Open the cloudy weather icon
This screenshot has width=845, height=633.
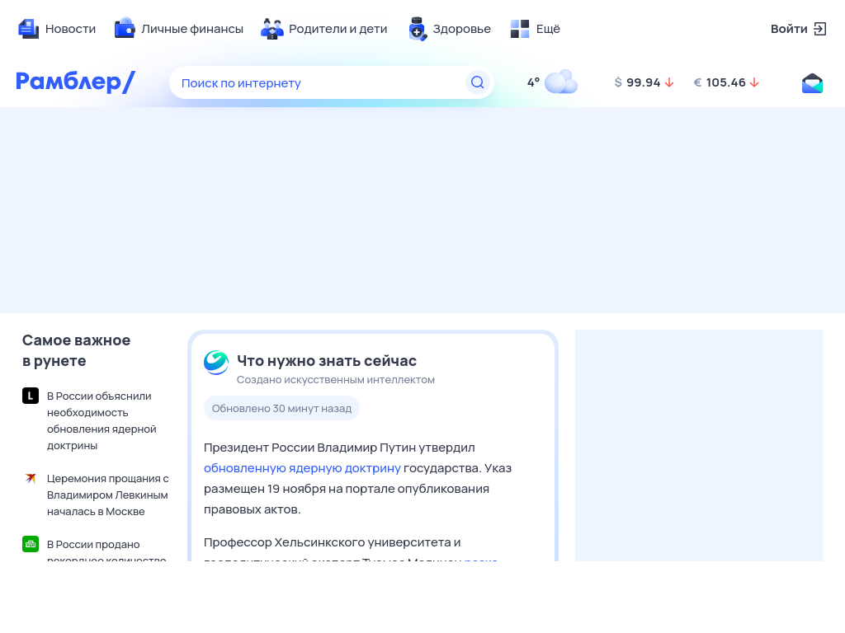point(561,82)
